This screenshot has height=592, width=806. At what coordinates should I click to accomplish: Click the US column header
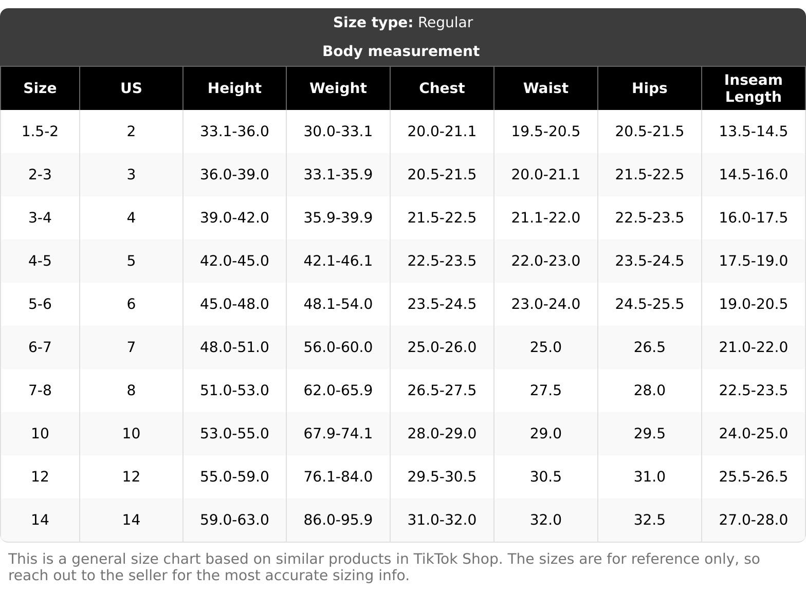coord(131,88)
